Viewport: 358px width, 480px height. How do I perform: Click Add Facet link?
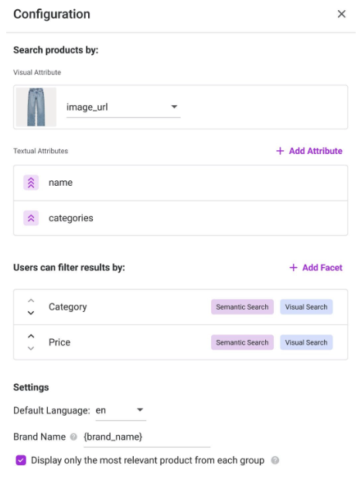click(x=315, y=268)
